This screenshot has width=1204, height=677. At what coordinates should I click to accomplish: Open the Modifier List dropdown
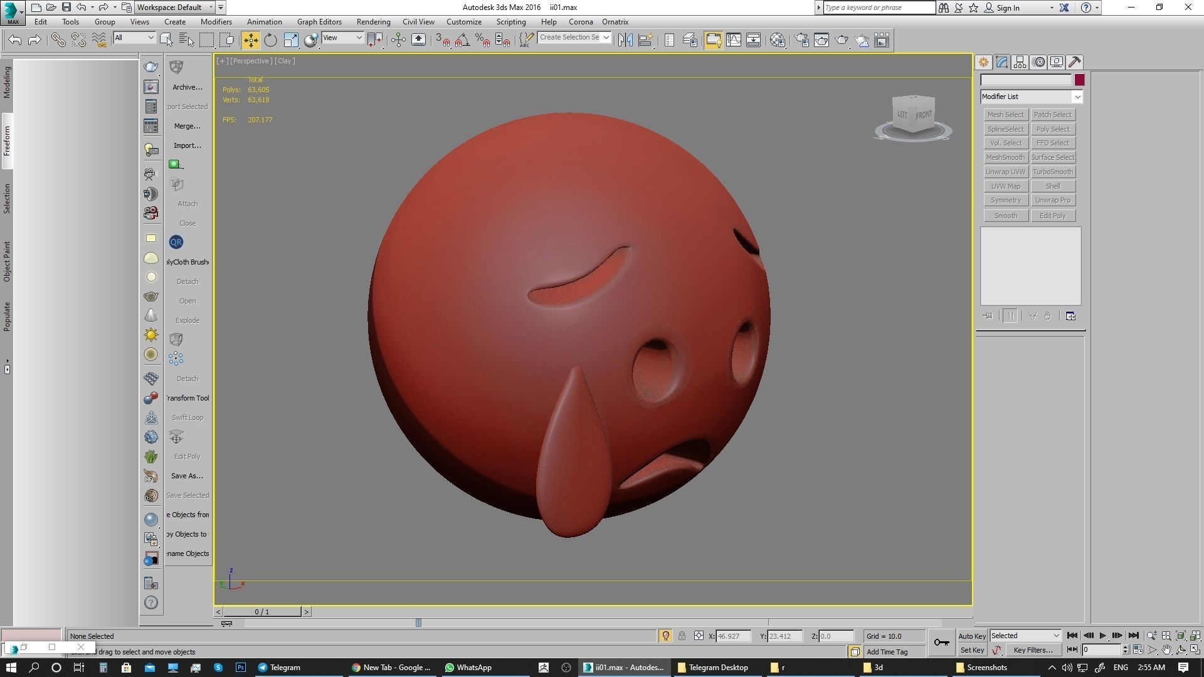point(1032,97)
